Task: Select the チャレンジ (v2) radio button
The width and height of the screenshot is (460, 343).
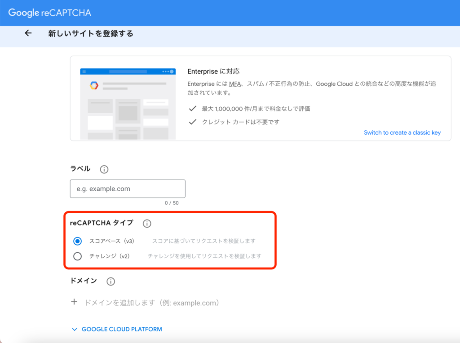Action: pyautogui.click(x=77, y=256)
